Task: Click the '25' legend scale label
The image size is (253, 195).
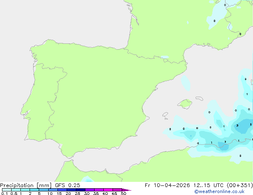Action: [x=77, y=193]
